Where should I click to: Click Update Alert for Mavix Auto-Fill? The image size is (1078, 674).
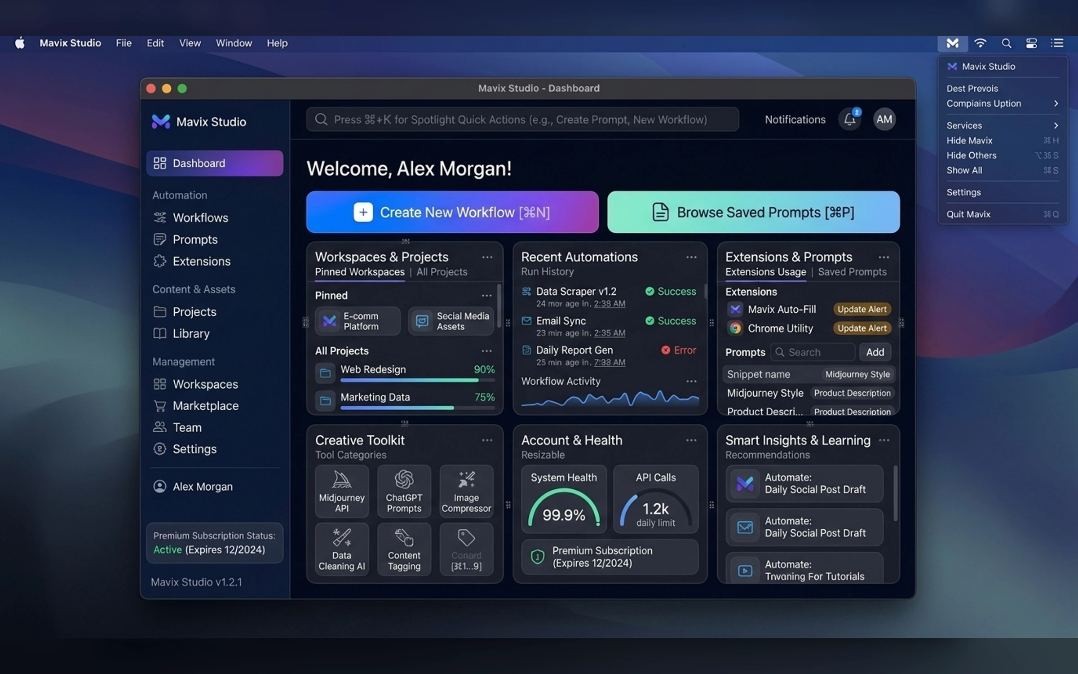862,310
